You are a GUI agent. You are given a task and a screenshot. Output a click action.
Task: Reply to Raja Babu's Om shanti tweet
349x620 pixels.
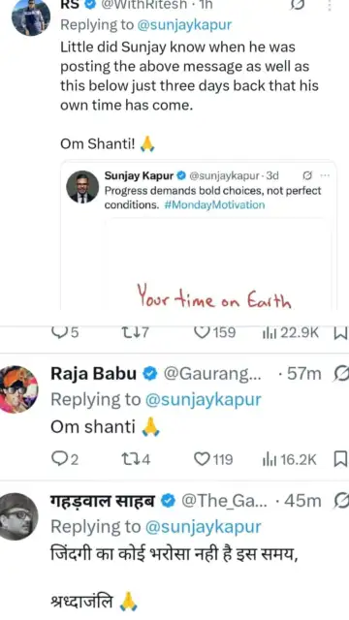tap(65, 459)
